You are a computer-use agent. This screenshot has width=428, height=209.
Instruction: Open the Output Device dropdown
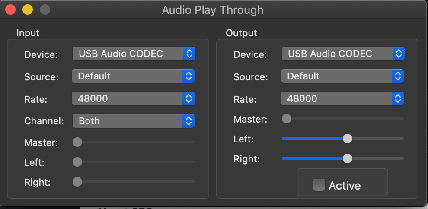[x=343, y=54]
